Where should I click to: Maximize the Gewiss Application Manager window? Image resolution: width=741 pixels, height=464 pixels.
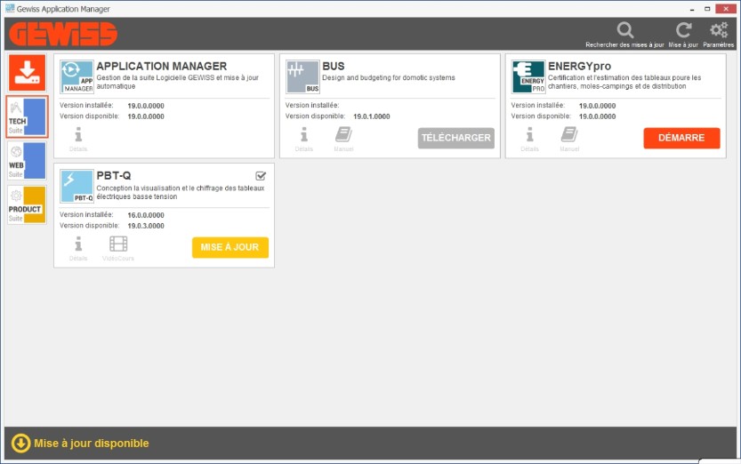pos(707,9)
